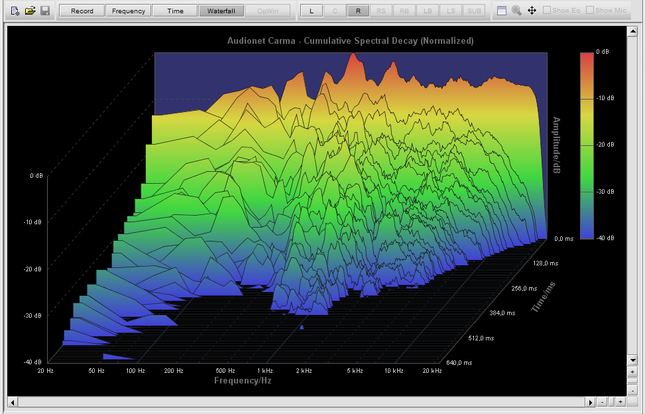Click the 'Amplitude/dB' axis label
The width and height of the screenshot is (645, 414).
click(556, 145)
